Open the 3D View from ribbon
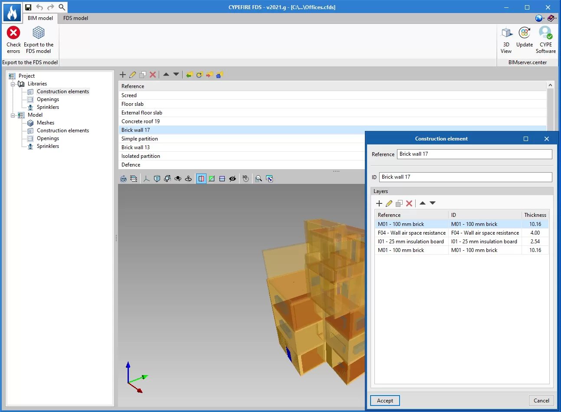This screenshot has height=412, width=561. 506,33
